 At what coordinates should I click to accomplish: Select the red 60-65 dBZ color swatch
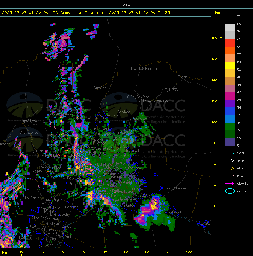pos(230,43)
